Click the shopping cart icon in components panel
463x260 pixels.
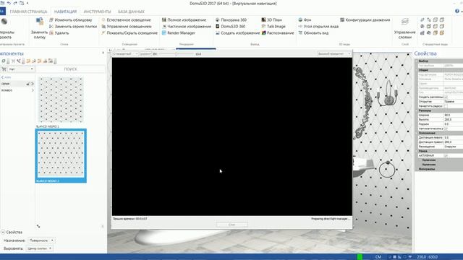(4, 69)
